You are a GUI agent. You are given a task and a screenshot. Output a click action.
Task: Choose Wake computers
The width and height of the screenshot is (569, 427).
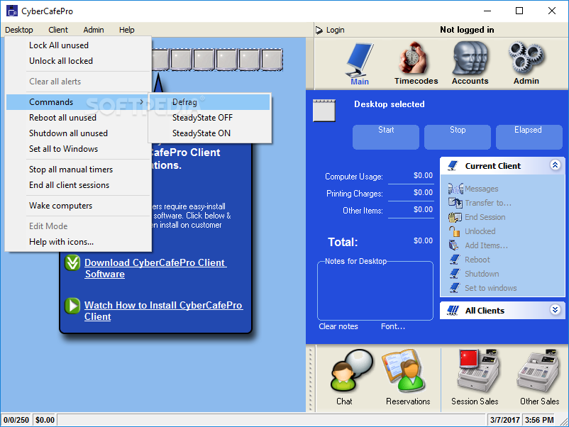[x=78, y=206]
